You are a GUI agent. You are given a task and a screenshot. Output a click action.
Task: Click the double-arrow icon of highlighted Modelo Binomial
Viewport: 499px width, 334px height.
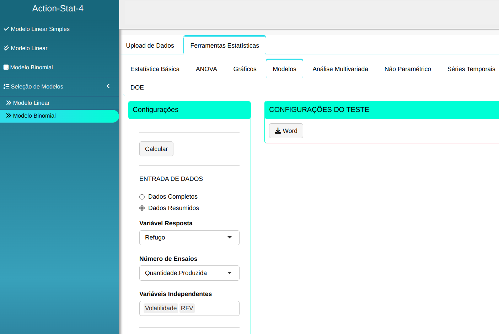pyautogui.click(x=9, y=115)
